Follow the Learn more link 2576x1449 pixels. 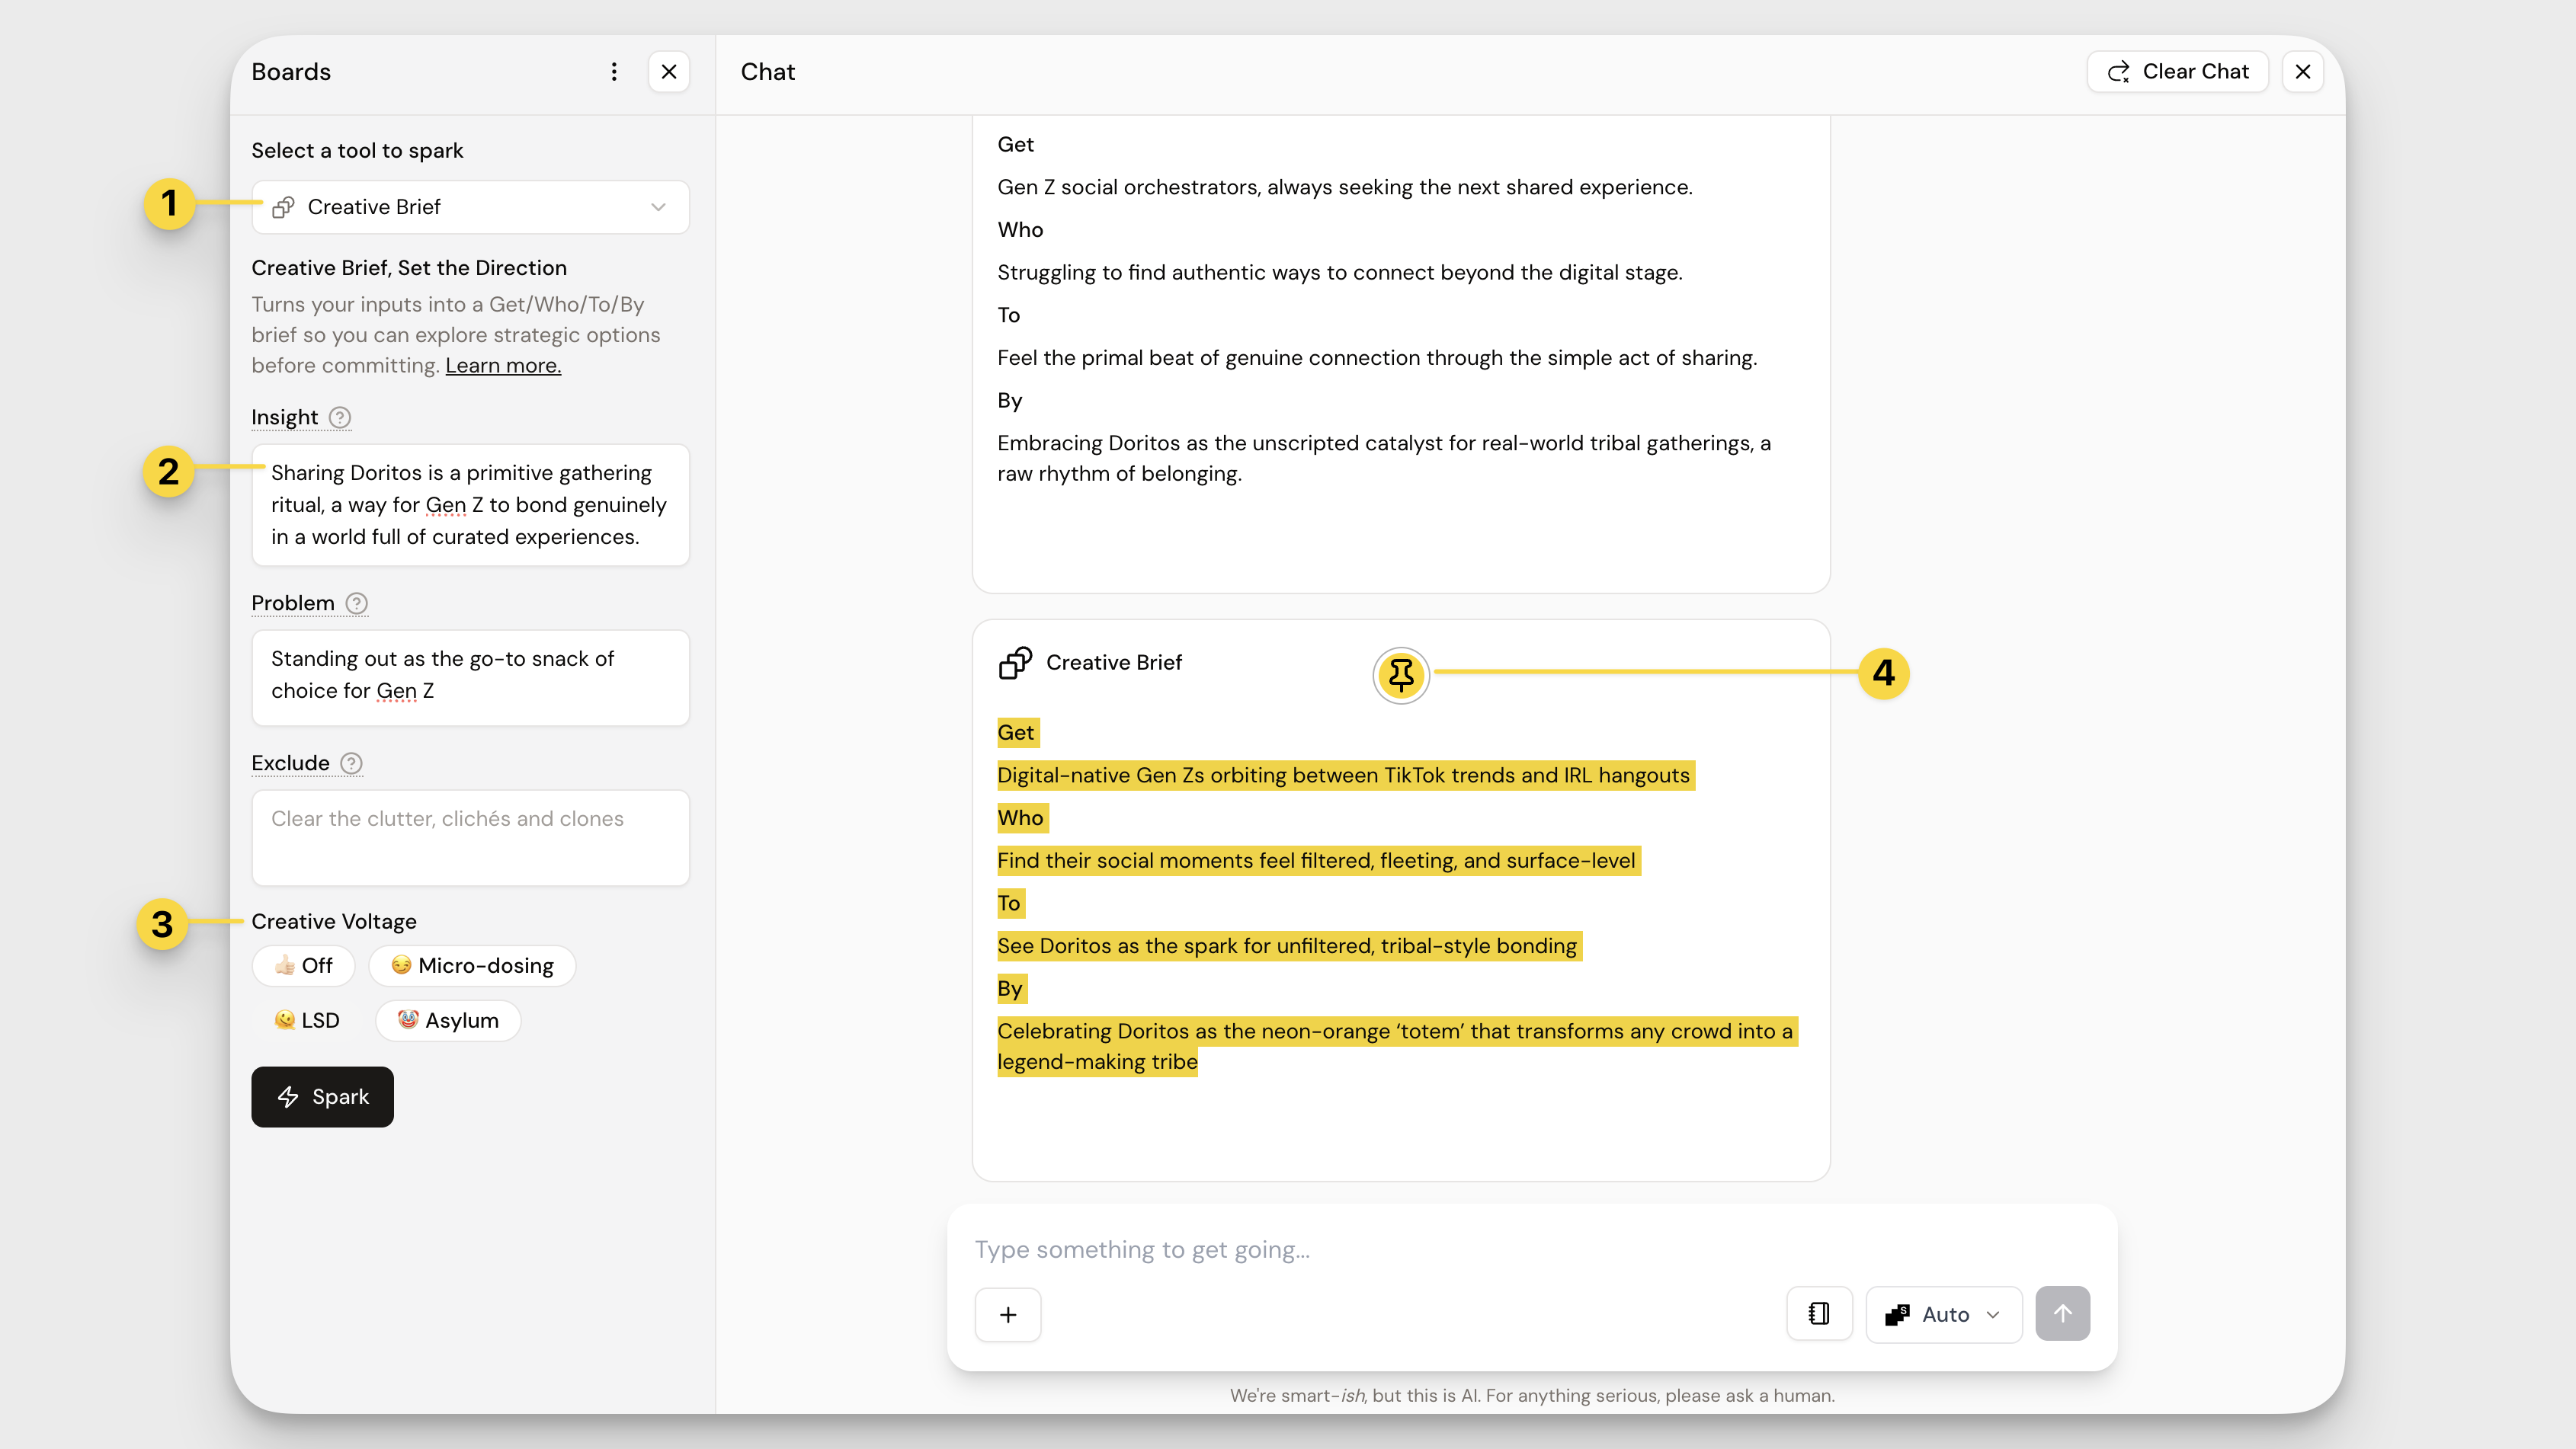[x=503, y=366]
